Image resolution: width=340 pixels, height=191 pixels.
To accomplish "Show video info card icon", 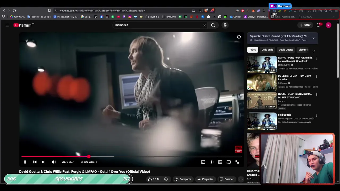I will click(x=239, y=37).
